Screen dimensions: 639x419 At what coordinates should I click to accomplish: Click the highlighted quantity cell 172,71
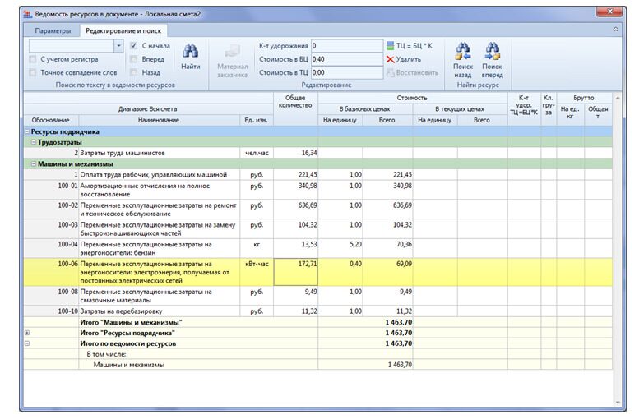point(295,272)
